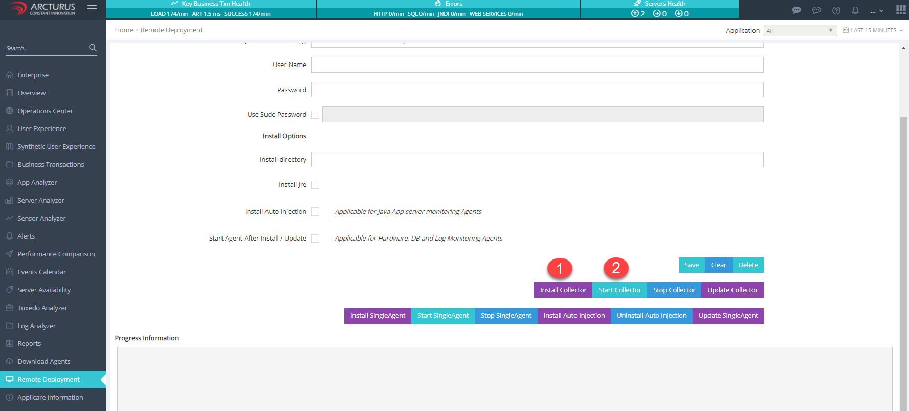Click the Start Collector button

coord(620,290)
